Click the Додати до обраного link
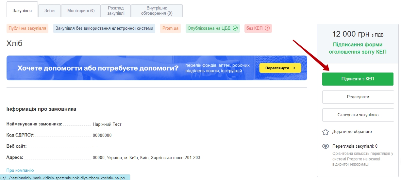The image size is (401, 180). [x=352, y=132]
